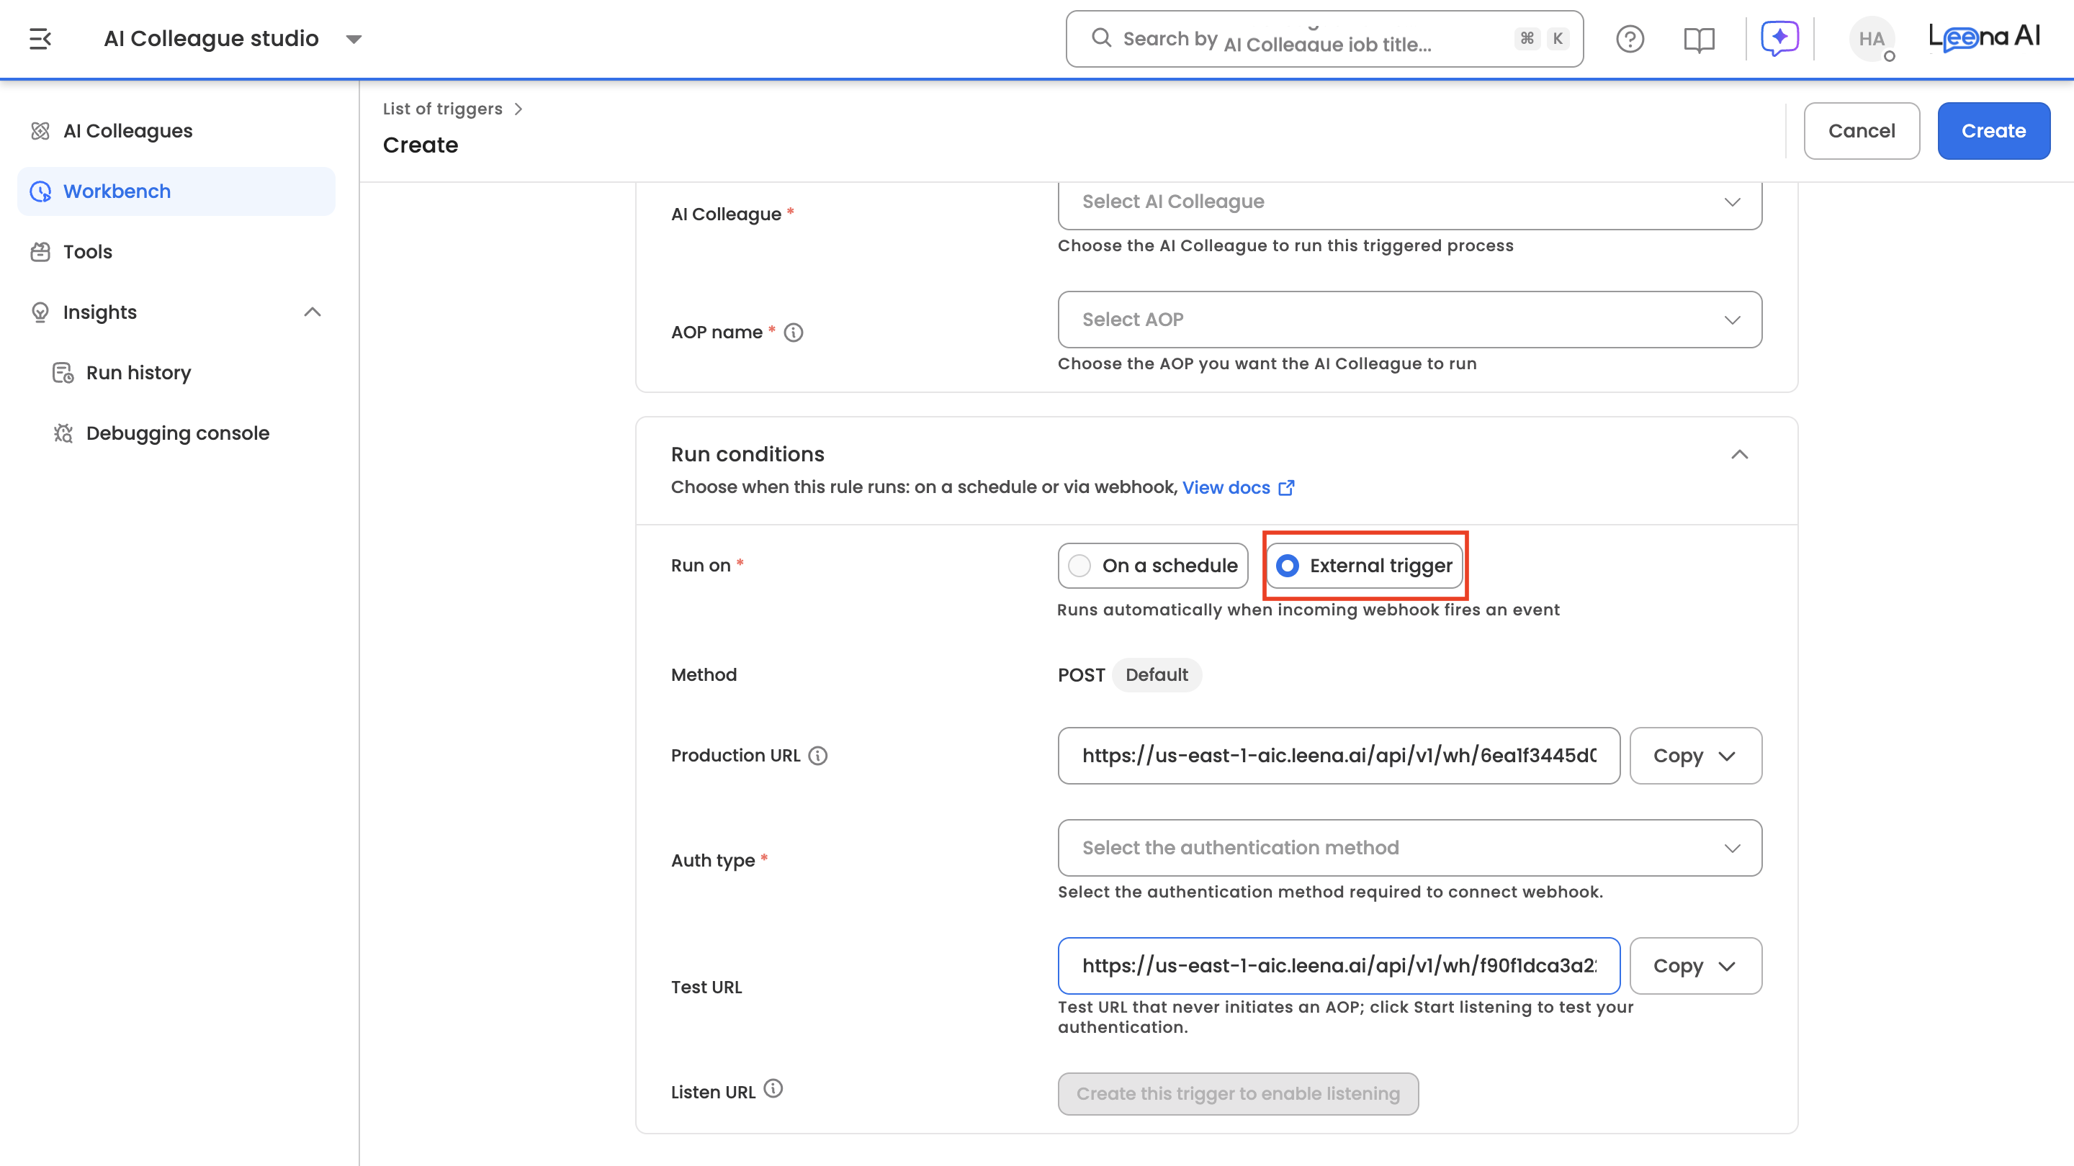Open the AI Colleague studio switcher dropdown
This screenshot has height=1166, width=2074.
tap(354, 39)
